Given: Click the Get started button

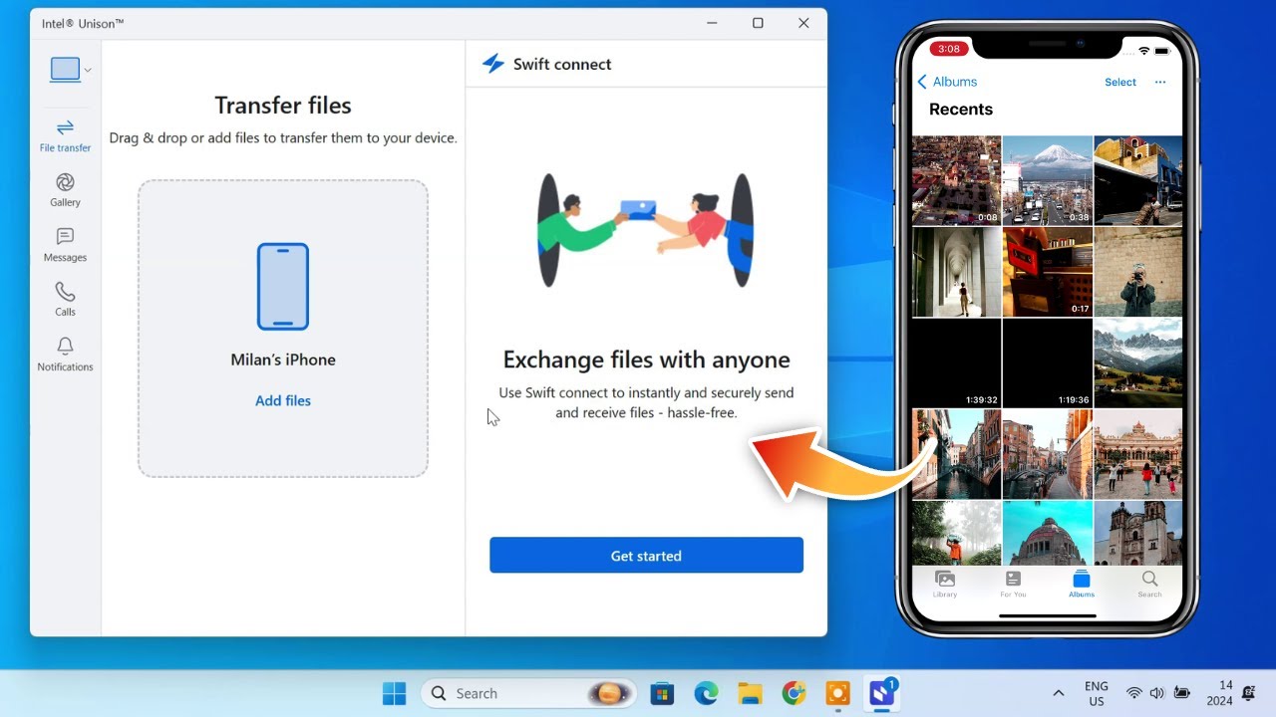Looking at the screenshot, I should [646, 555].
